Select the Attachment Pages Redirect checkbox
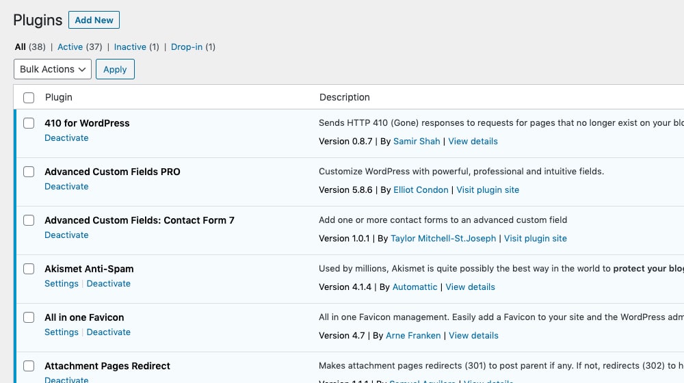This screenshot has height=383, width=684. tap(29, 365)
